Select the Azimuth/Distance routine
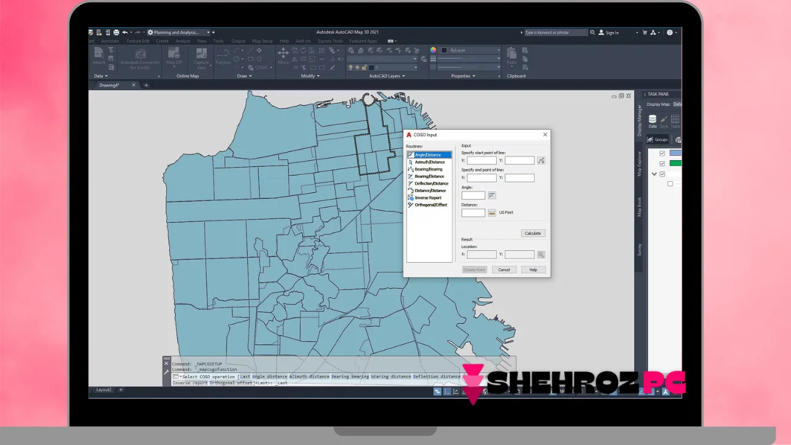791x445 pixels. coord(429,162)
